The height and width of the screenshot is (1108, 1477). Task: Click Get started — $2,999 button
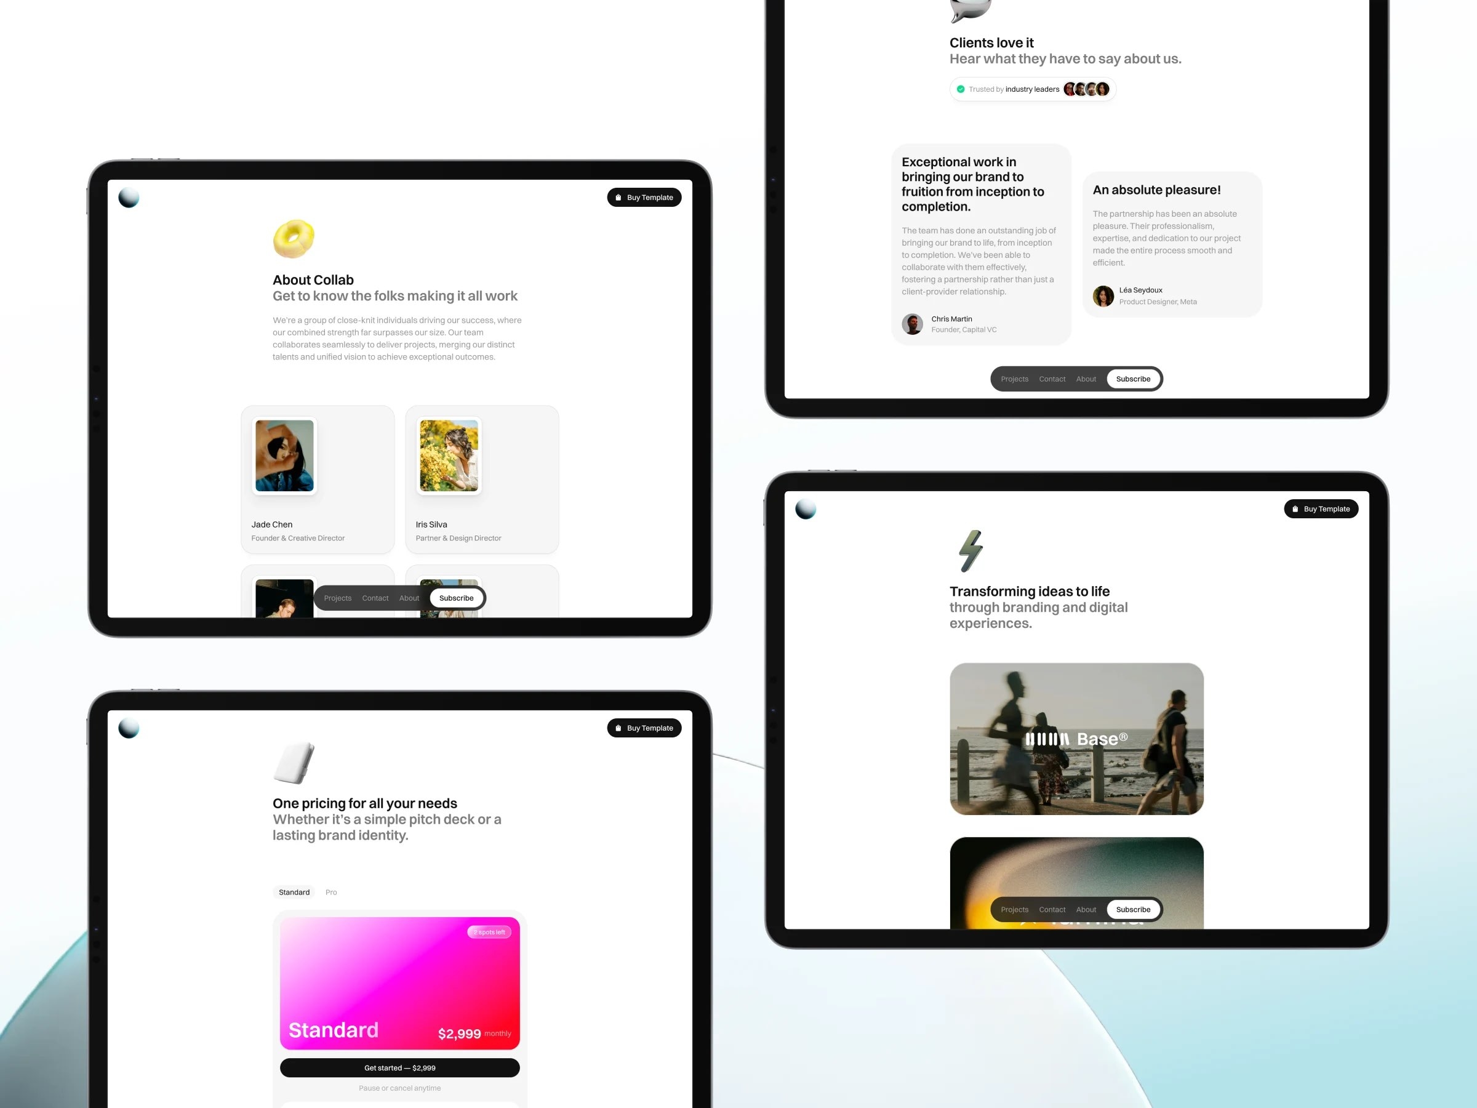[x=400, y=1067]
